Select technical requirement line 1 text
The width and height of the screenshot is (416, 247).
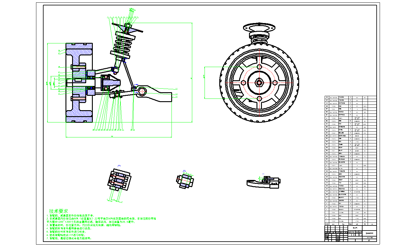click(x=70, y=216)
